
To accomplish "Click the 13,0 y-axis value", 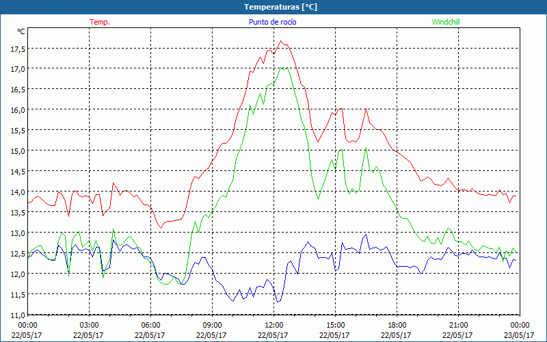I will coord(18,233).
